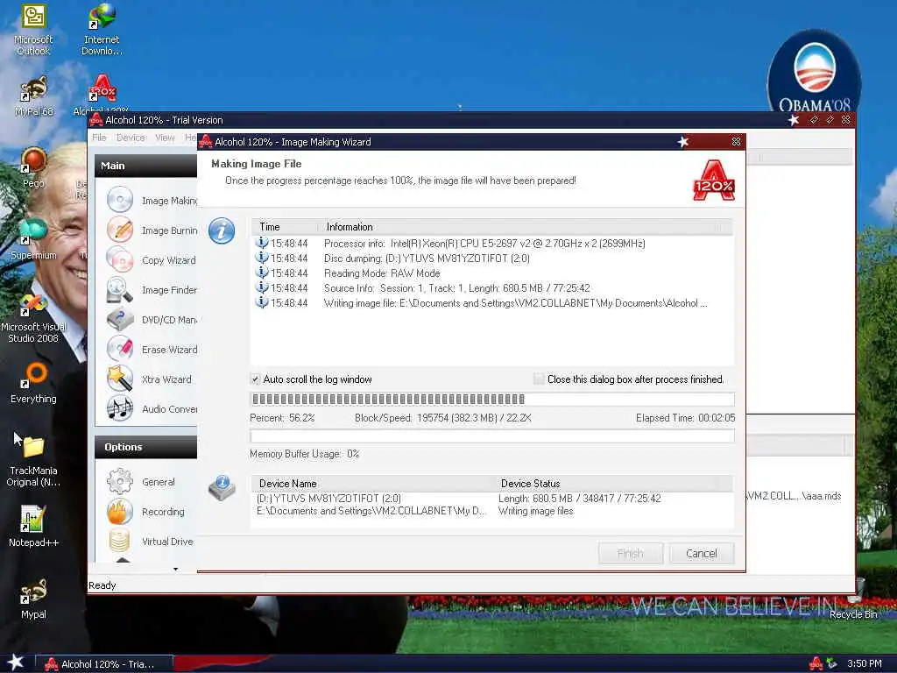This screenshot has height=673, width=897.
Task: Select the Everything search desktop icon
Action: coord(33,382)
